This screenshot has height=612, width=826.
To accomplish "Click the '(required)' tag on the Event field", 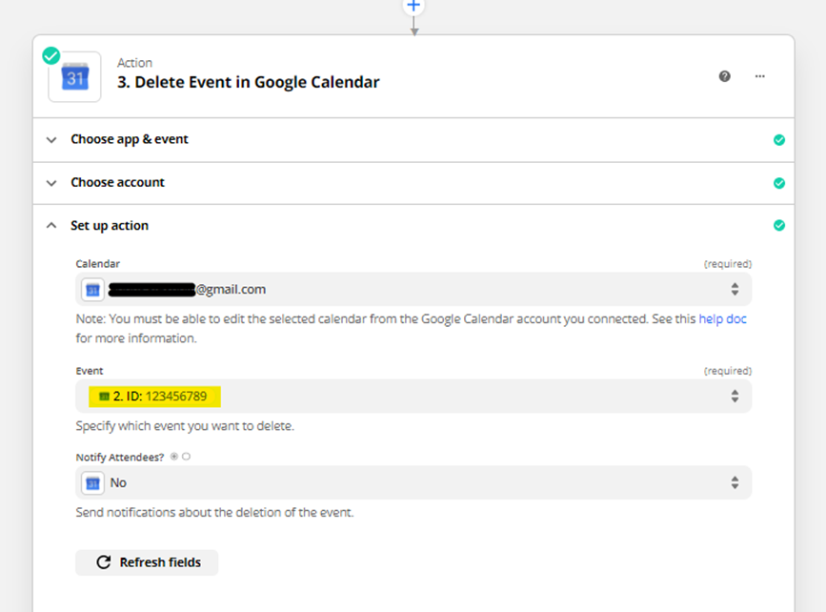I will tap(728, 371).
